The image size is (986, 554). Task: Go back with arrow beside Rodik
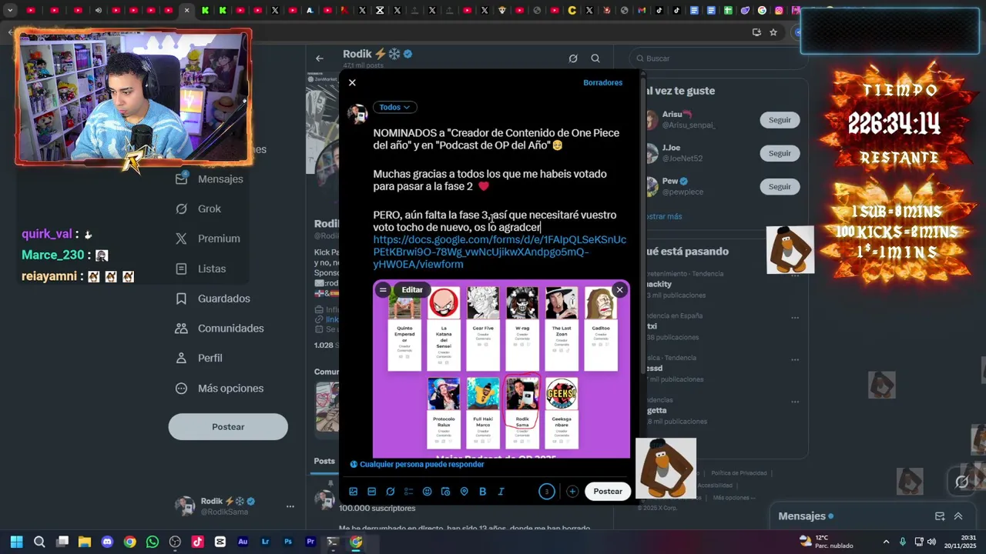tap(320, 58)
